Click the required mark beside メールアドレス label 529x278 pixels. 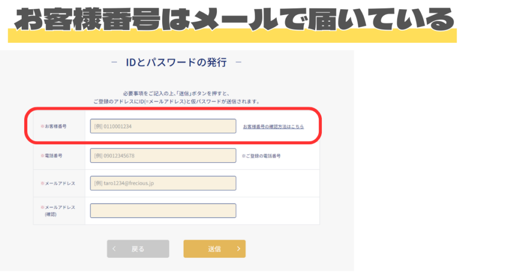42,183
